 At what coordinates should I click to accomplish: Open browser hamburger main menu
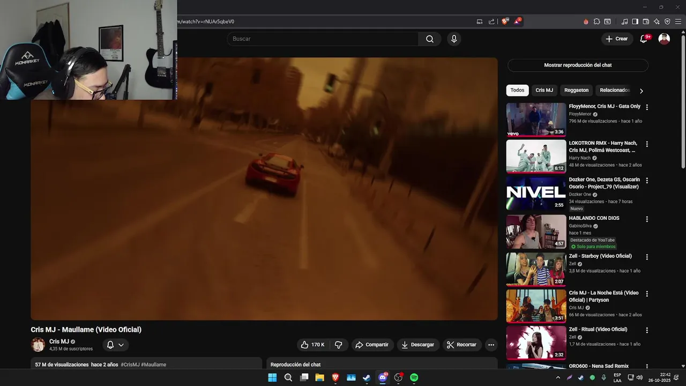678,21
